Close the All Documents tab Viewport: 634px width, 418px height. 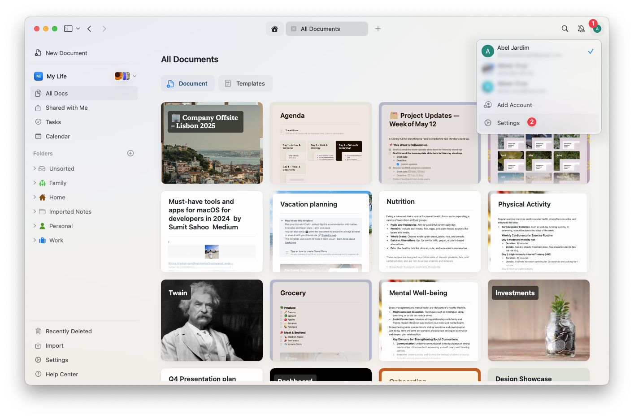tap(294, 29)
